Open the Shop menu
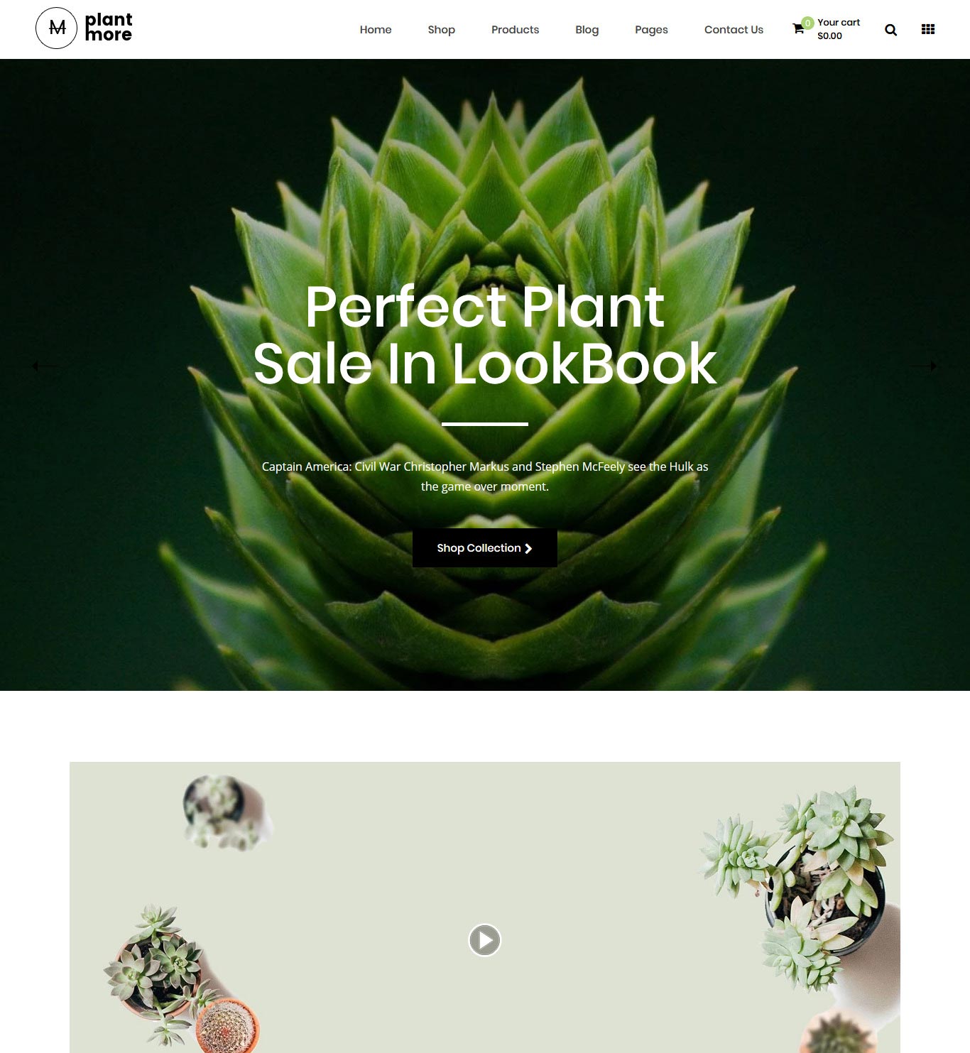Image resolution: width=970 pixels, height=1053 pixels. click(441, 30)
